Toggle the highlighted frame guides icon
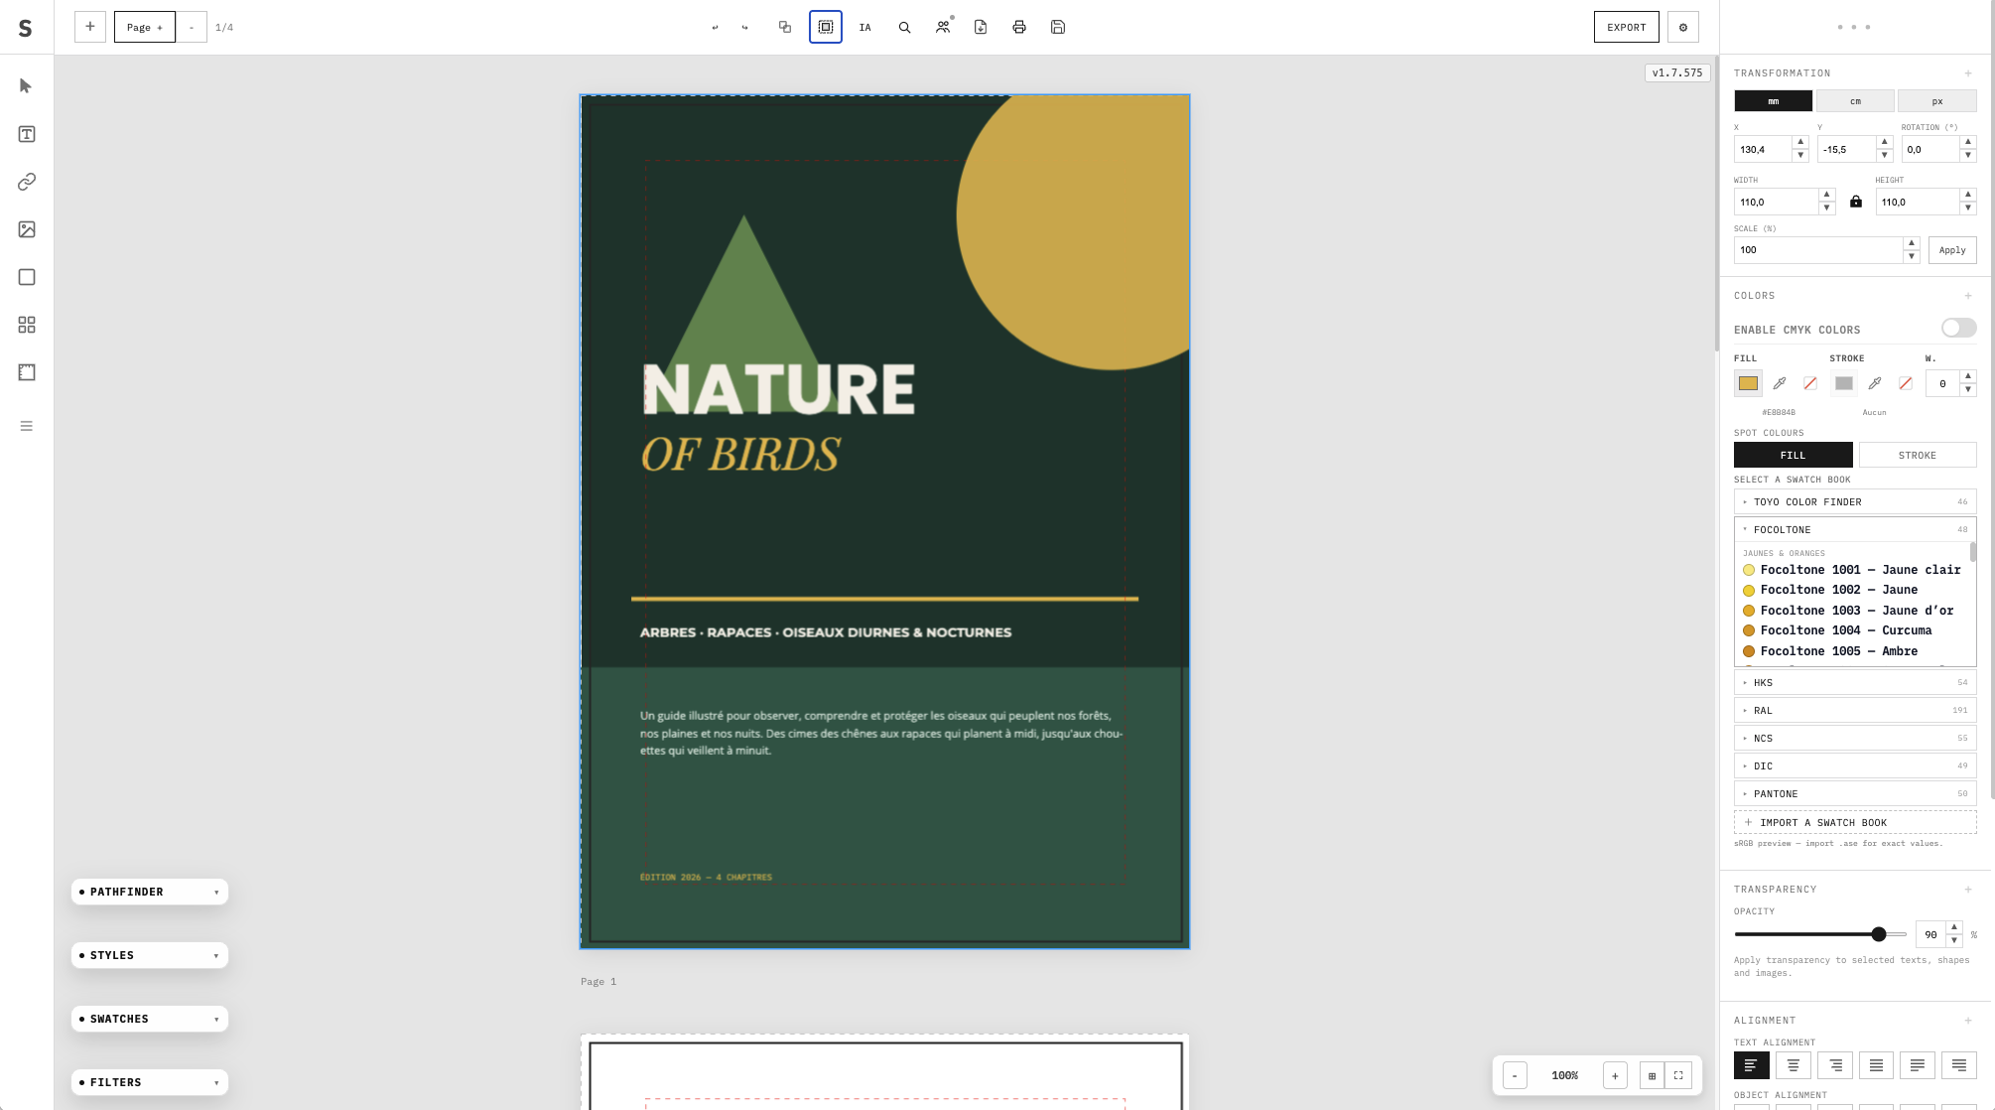 click(826, 27)
